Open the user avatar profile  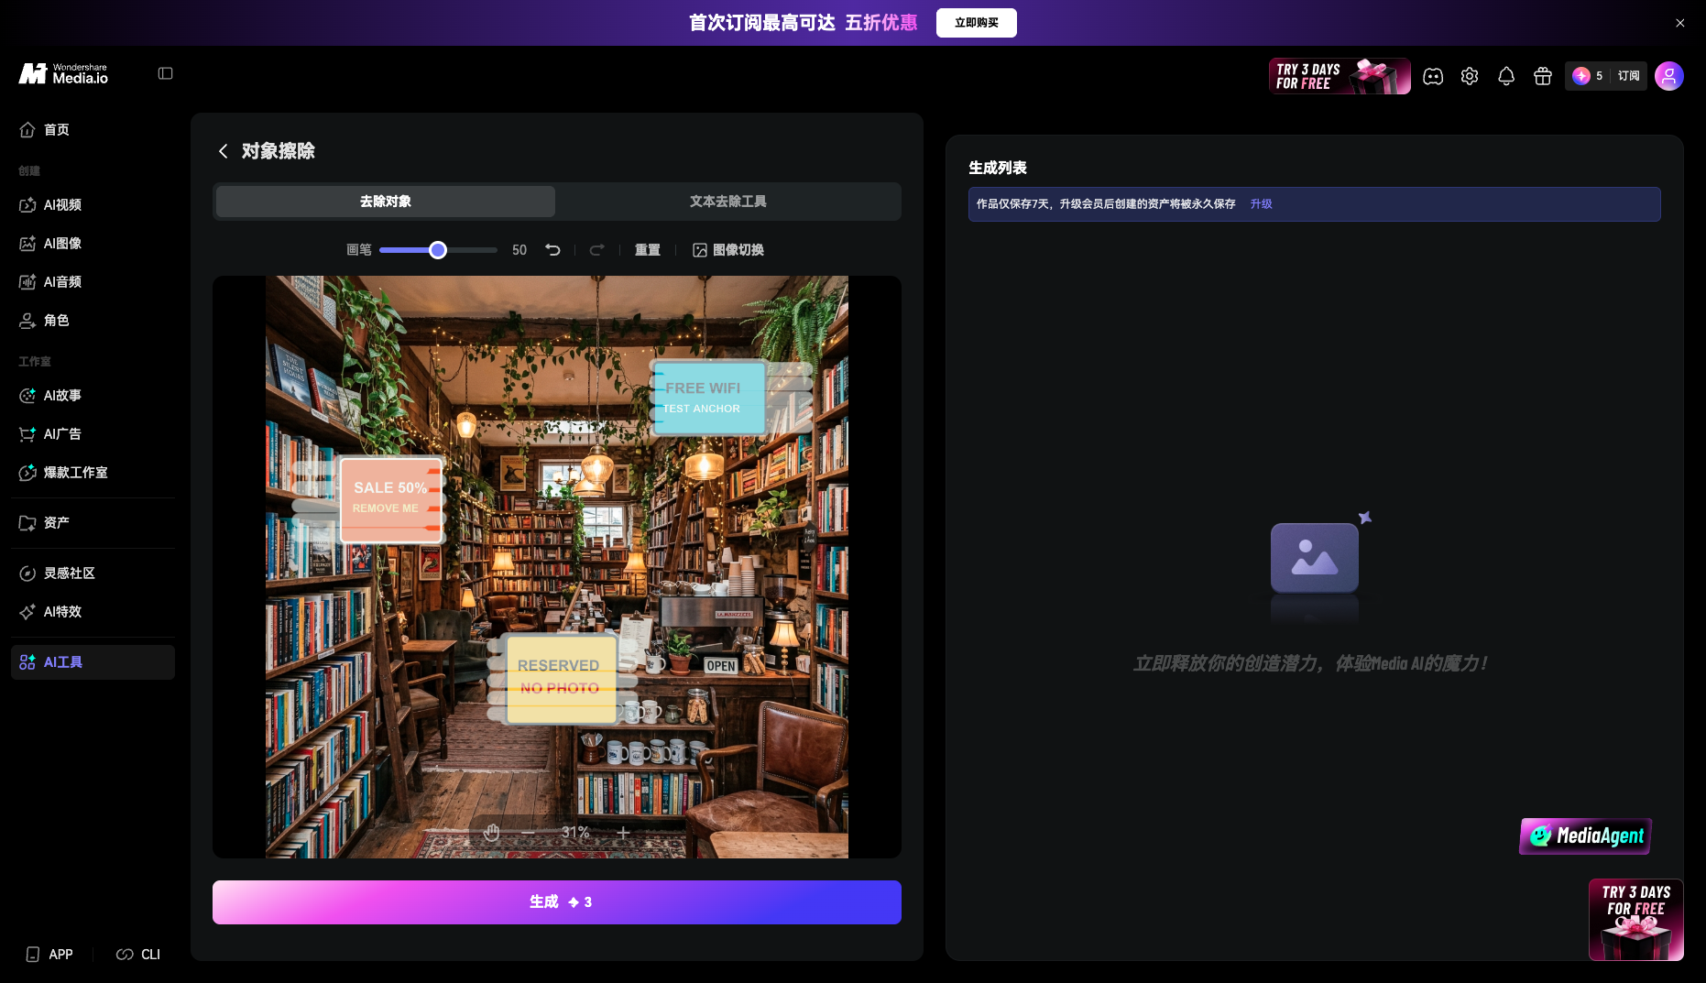[1668, 76]
